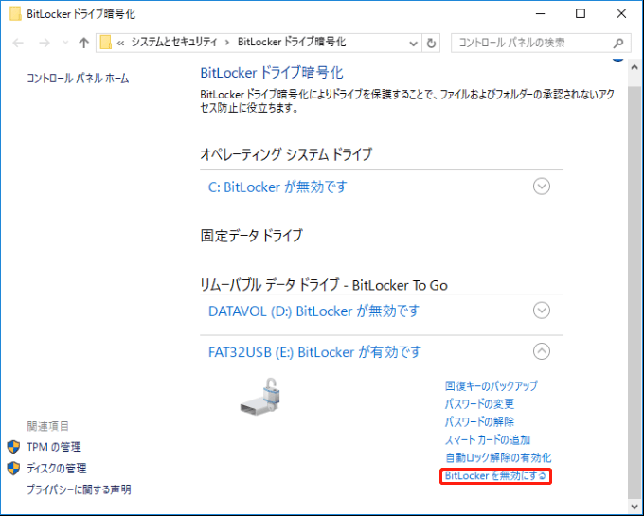Click the title bar folder icon

[x=15, y=13]
